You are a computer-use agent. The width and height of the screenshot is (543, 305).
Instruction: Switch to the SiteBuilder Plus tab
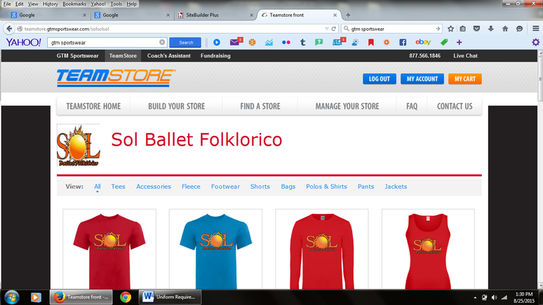(215, 15)
